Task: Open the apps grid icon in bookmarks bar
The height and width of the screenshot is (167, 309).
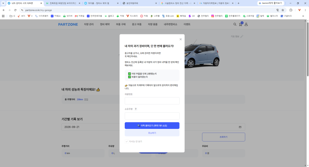Action: tap(3, 16)
